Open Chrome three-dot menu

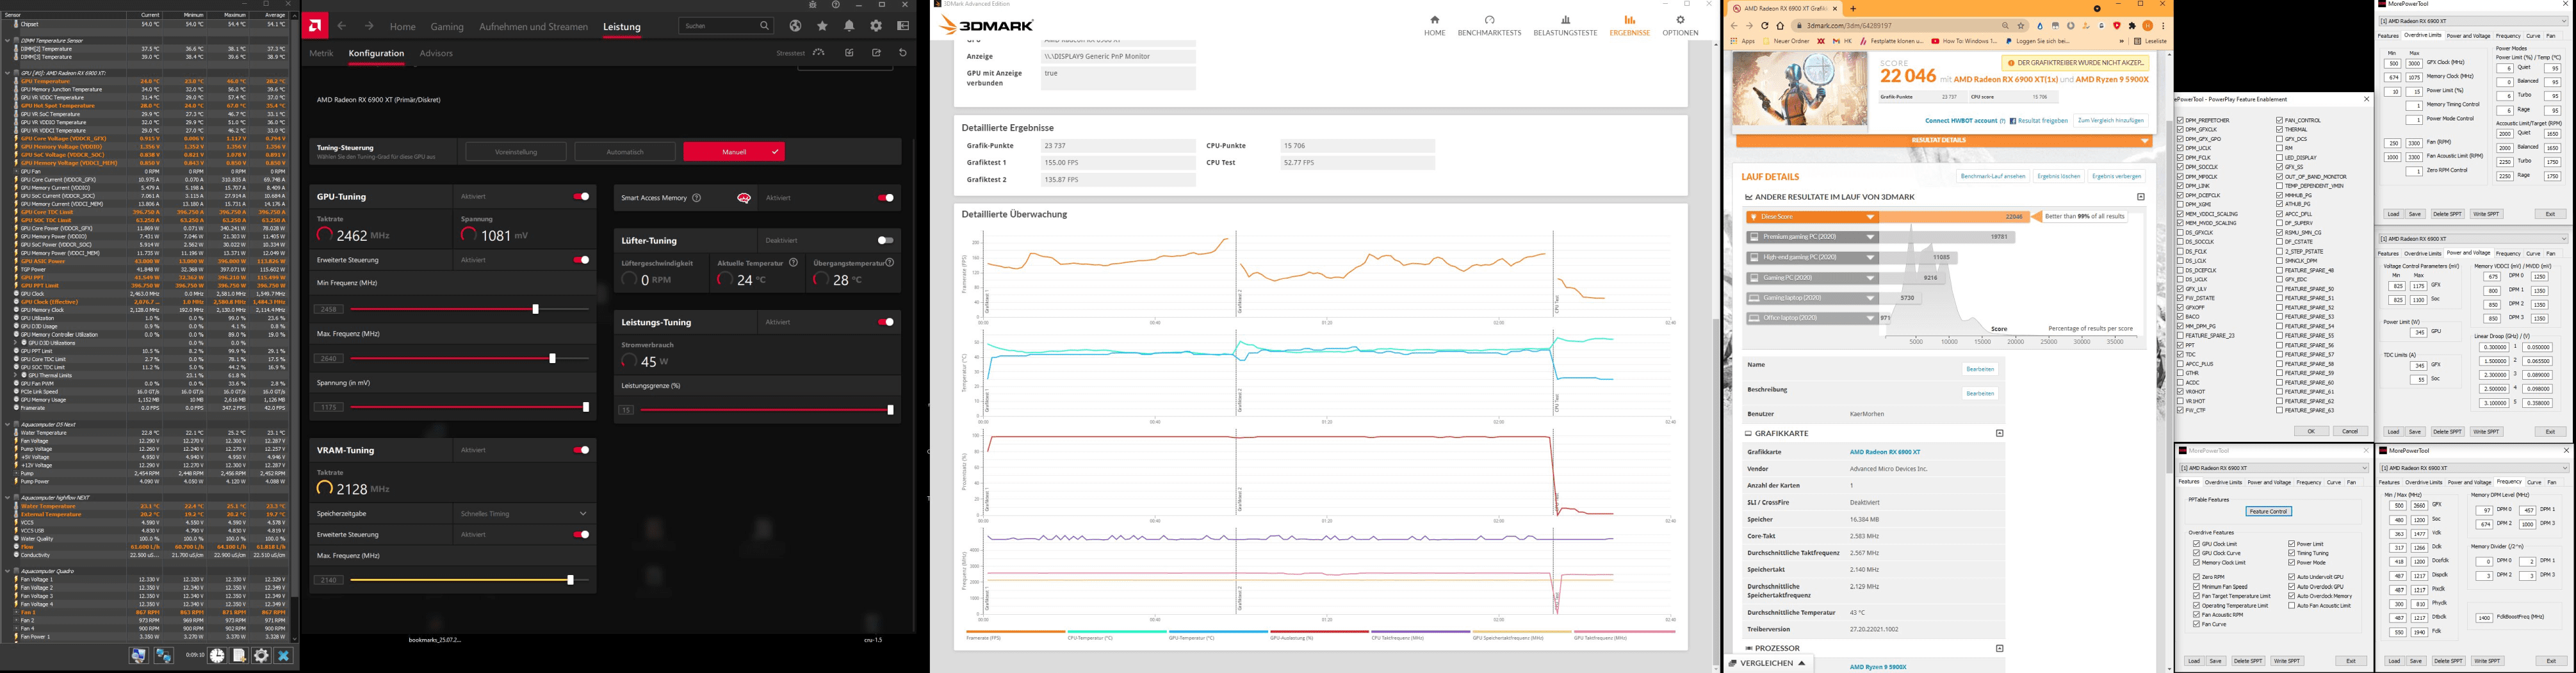pyautogui.click(x=2163, y=26)
